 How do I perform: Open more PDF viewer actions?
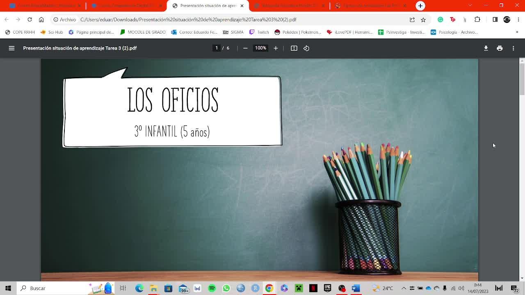point(513,48)
